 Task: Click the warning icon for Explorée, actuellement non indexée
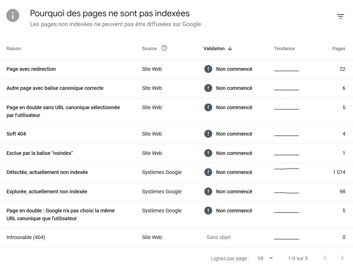pos(208,191)
